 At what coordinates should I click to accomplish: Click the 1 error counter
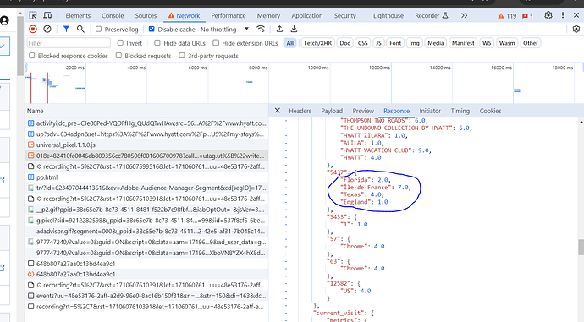pyautogui.click(x=527, y=16)
